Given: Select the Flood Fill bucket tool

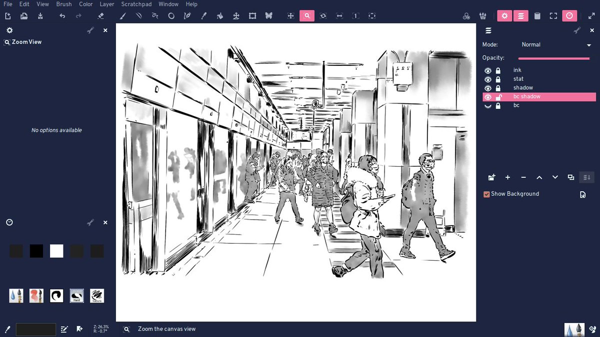Looking at the screenshot, I should tap(219, 16).
